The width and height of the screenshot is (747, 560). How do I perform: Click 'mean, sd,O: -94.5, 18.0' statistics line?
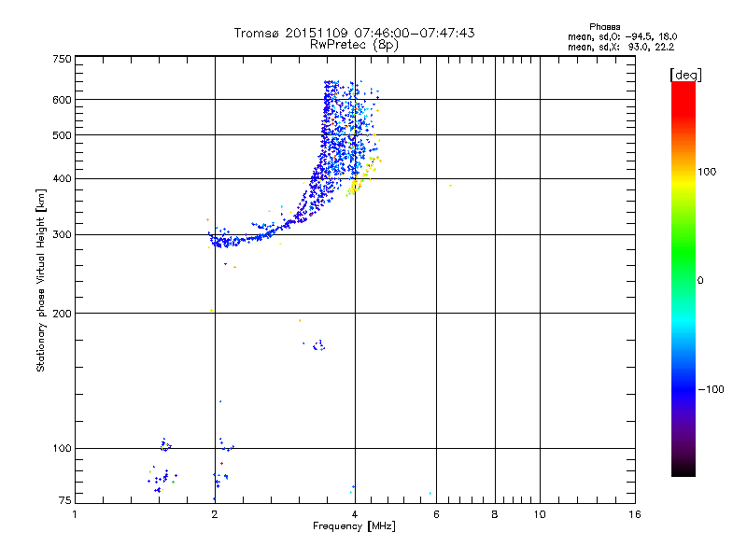(x=622, y=36)
